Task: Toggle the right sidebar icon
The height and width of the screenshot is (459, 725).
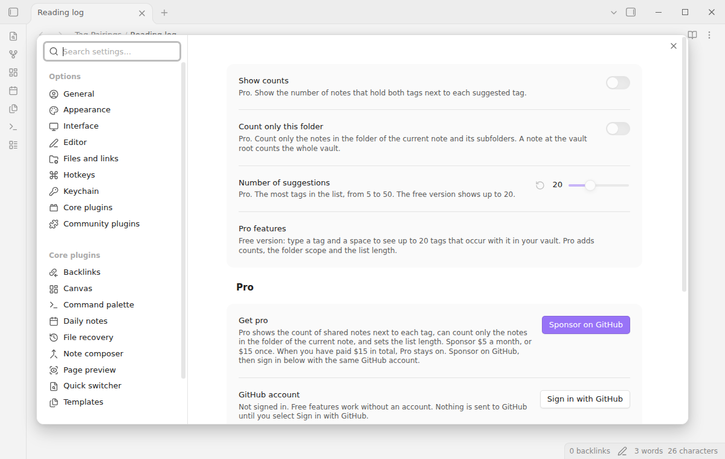Action: click(x=631, y=12)
